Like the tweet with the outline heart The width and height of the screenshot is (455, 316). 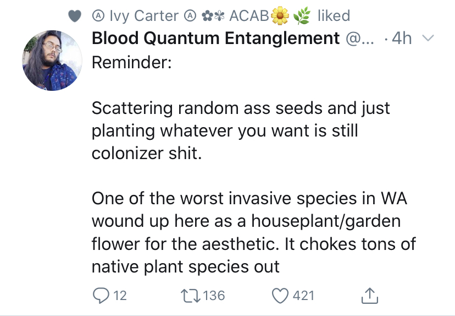point(280,296)
